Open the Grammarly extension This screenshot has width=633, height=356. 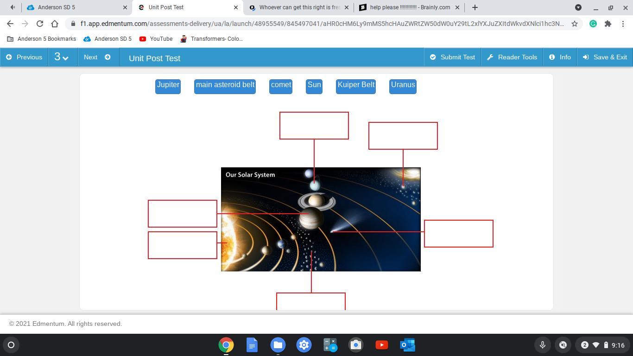click(x=593, y=24)
